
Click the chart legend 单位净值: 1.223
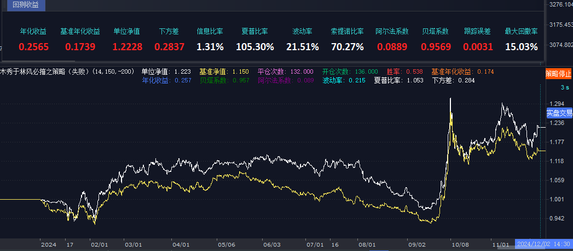point(166,72)
